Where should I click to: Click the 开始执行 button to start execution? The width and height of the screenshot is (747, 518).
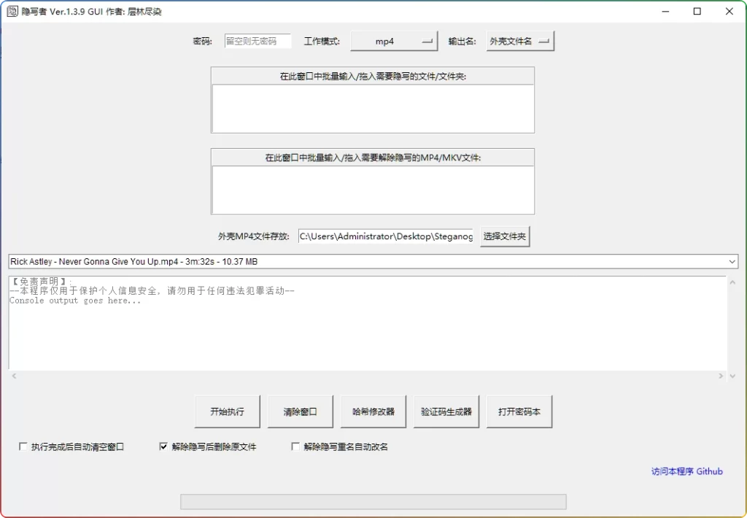pyautogui.click(x=227, y=411)
